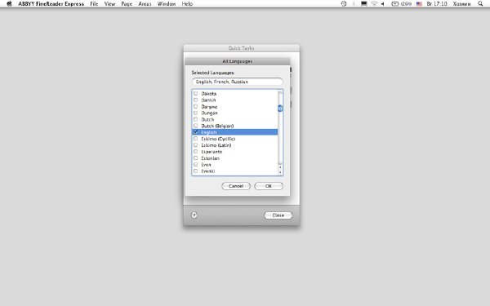Select the Esperanto row text
This screenshot has height=306, width=490.
(212, 152)
